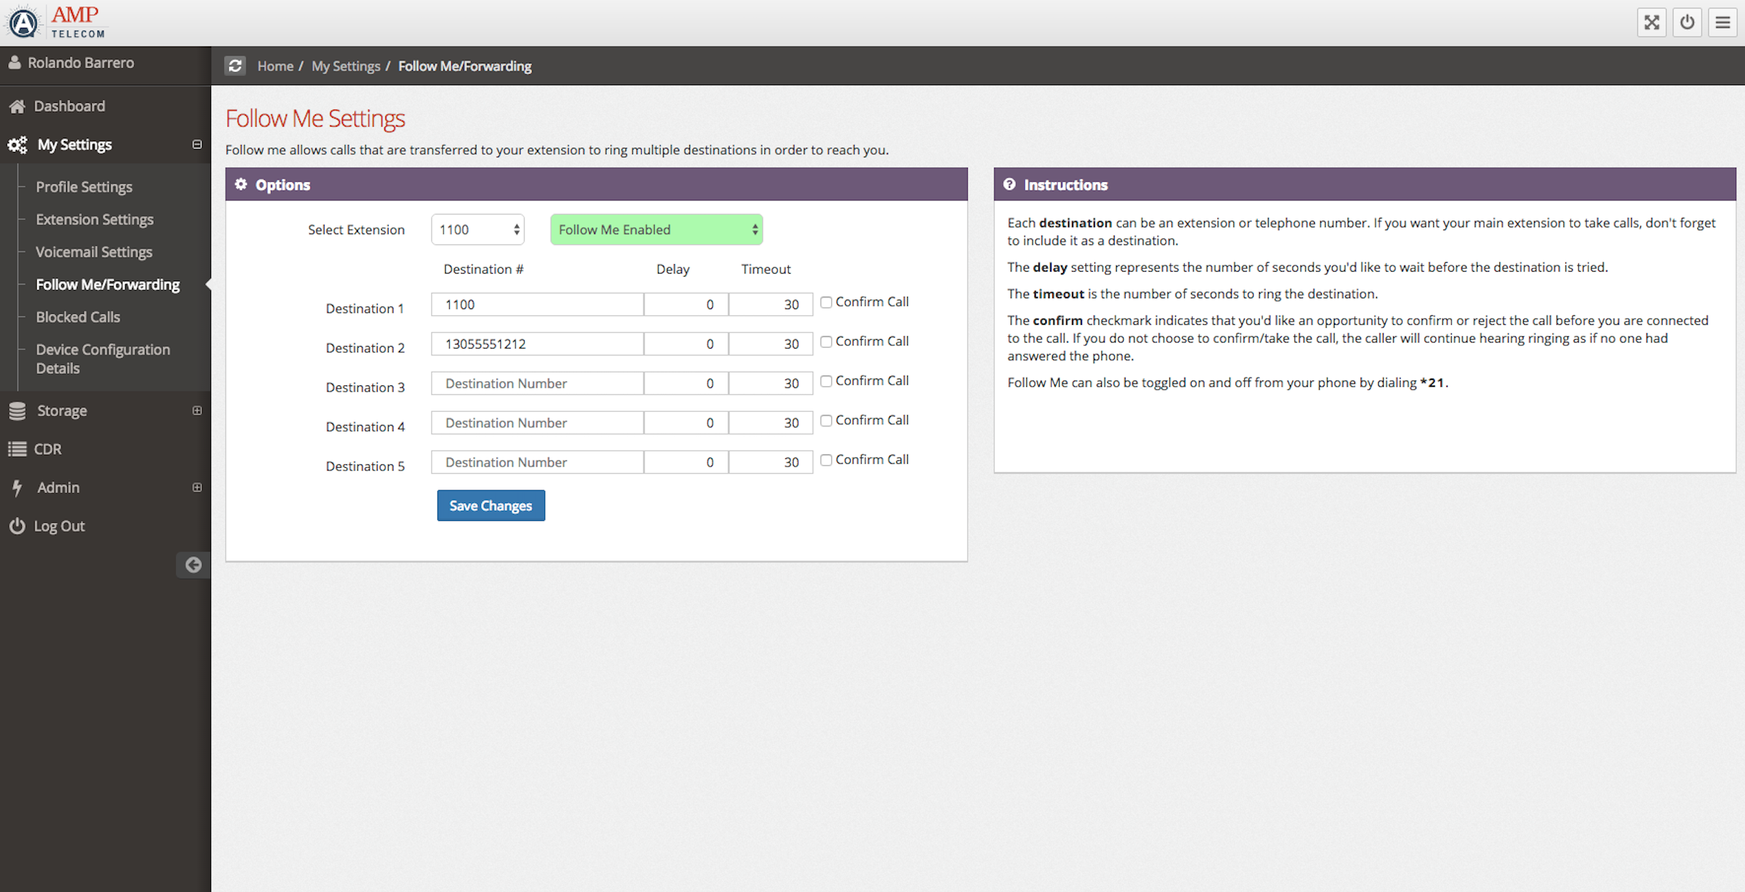1745x892 pixels.
Task: Open Voicemail Settings in sidebar
Action: [x=94, y=252]
